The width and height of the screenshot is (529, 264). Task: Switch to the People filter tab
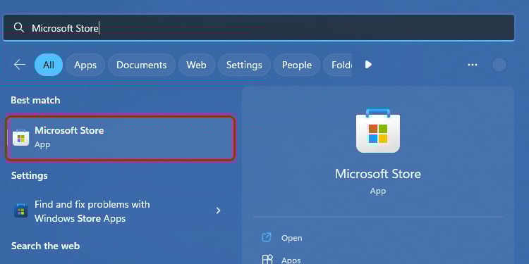297,65
